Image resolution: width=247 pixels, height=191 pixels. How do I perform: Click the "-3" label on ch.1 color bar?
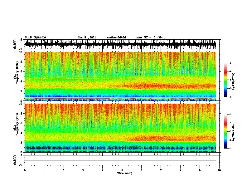[x=230, y=63]
